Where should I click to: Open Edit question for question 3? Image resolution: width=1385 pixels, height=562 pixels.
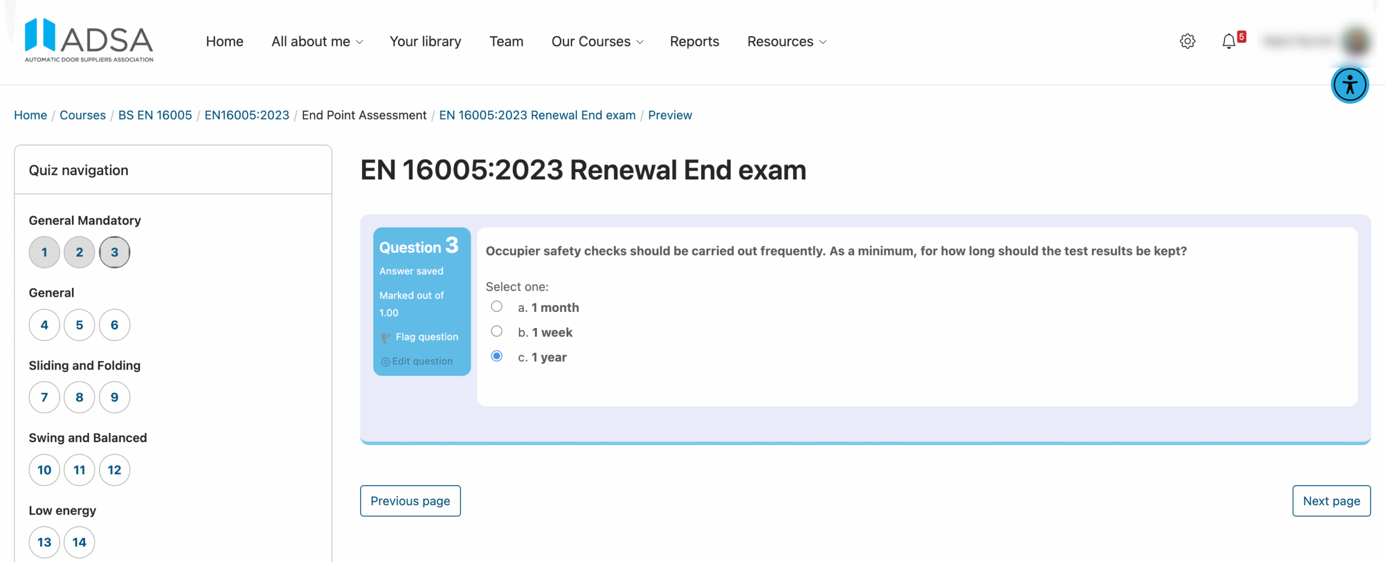pyautogui.click(x=421, y=361)
